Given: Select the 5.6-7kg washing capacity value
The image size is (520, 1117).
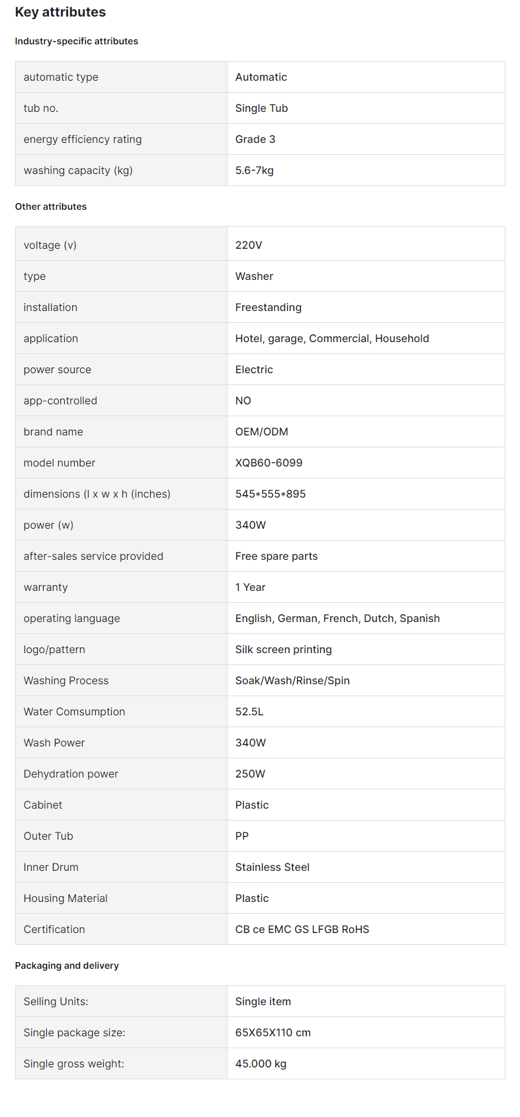Looking at the screenshot, I should [254, 170].
